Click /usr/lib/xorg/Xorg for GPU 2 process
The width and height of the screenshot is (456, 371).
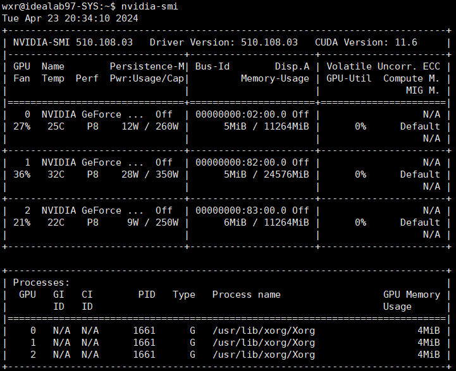coord(264,355)
